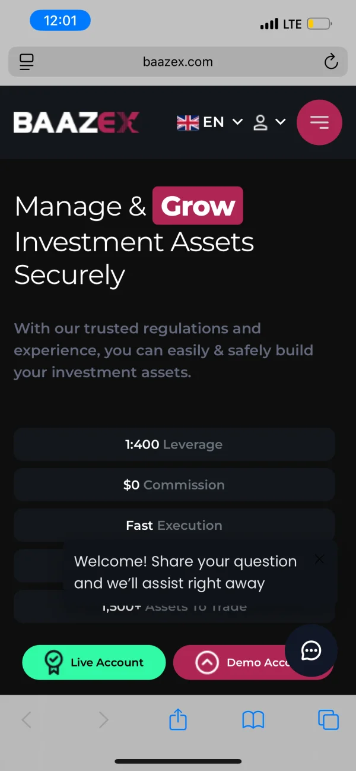Open the live chat bubble

[311, 651]
